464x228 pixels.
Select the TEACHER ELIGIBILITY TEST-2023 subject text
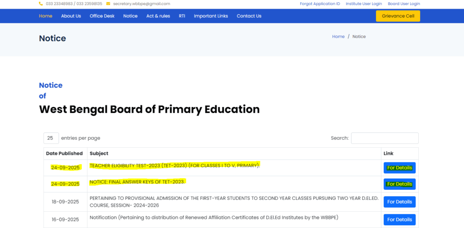point(175,165)
